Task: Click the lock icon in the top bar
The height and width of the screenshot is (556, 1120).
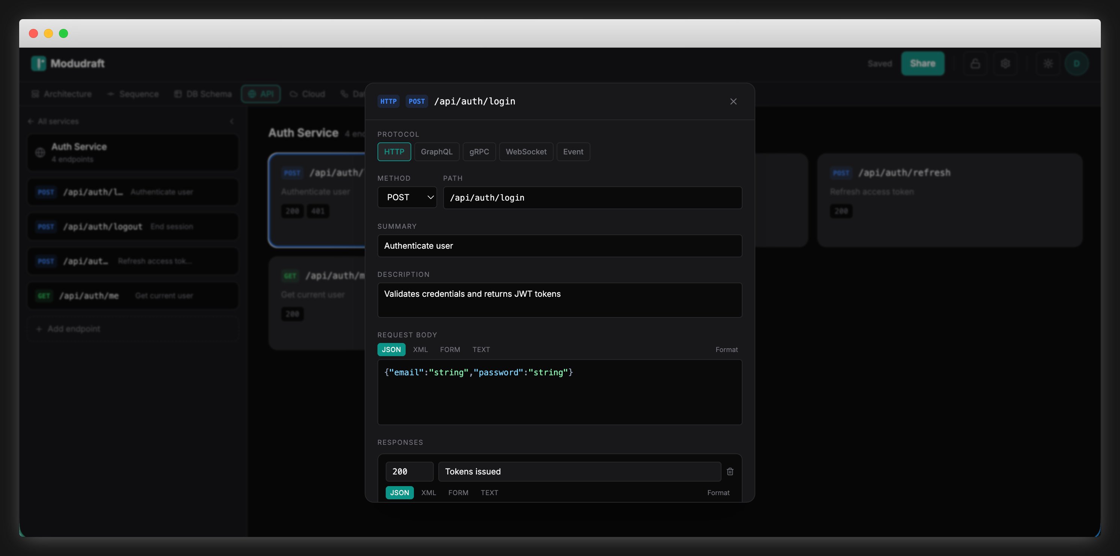Action: pos(975,63)
